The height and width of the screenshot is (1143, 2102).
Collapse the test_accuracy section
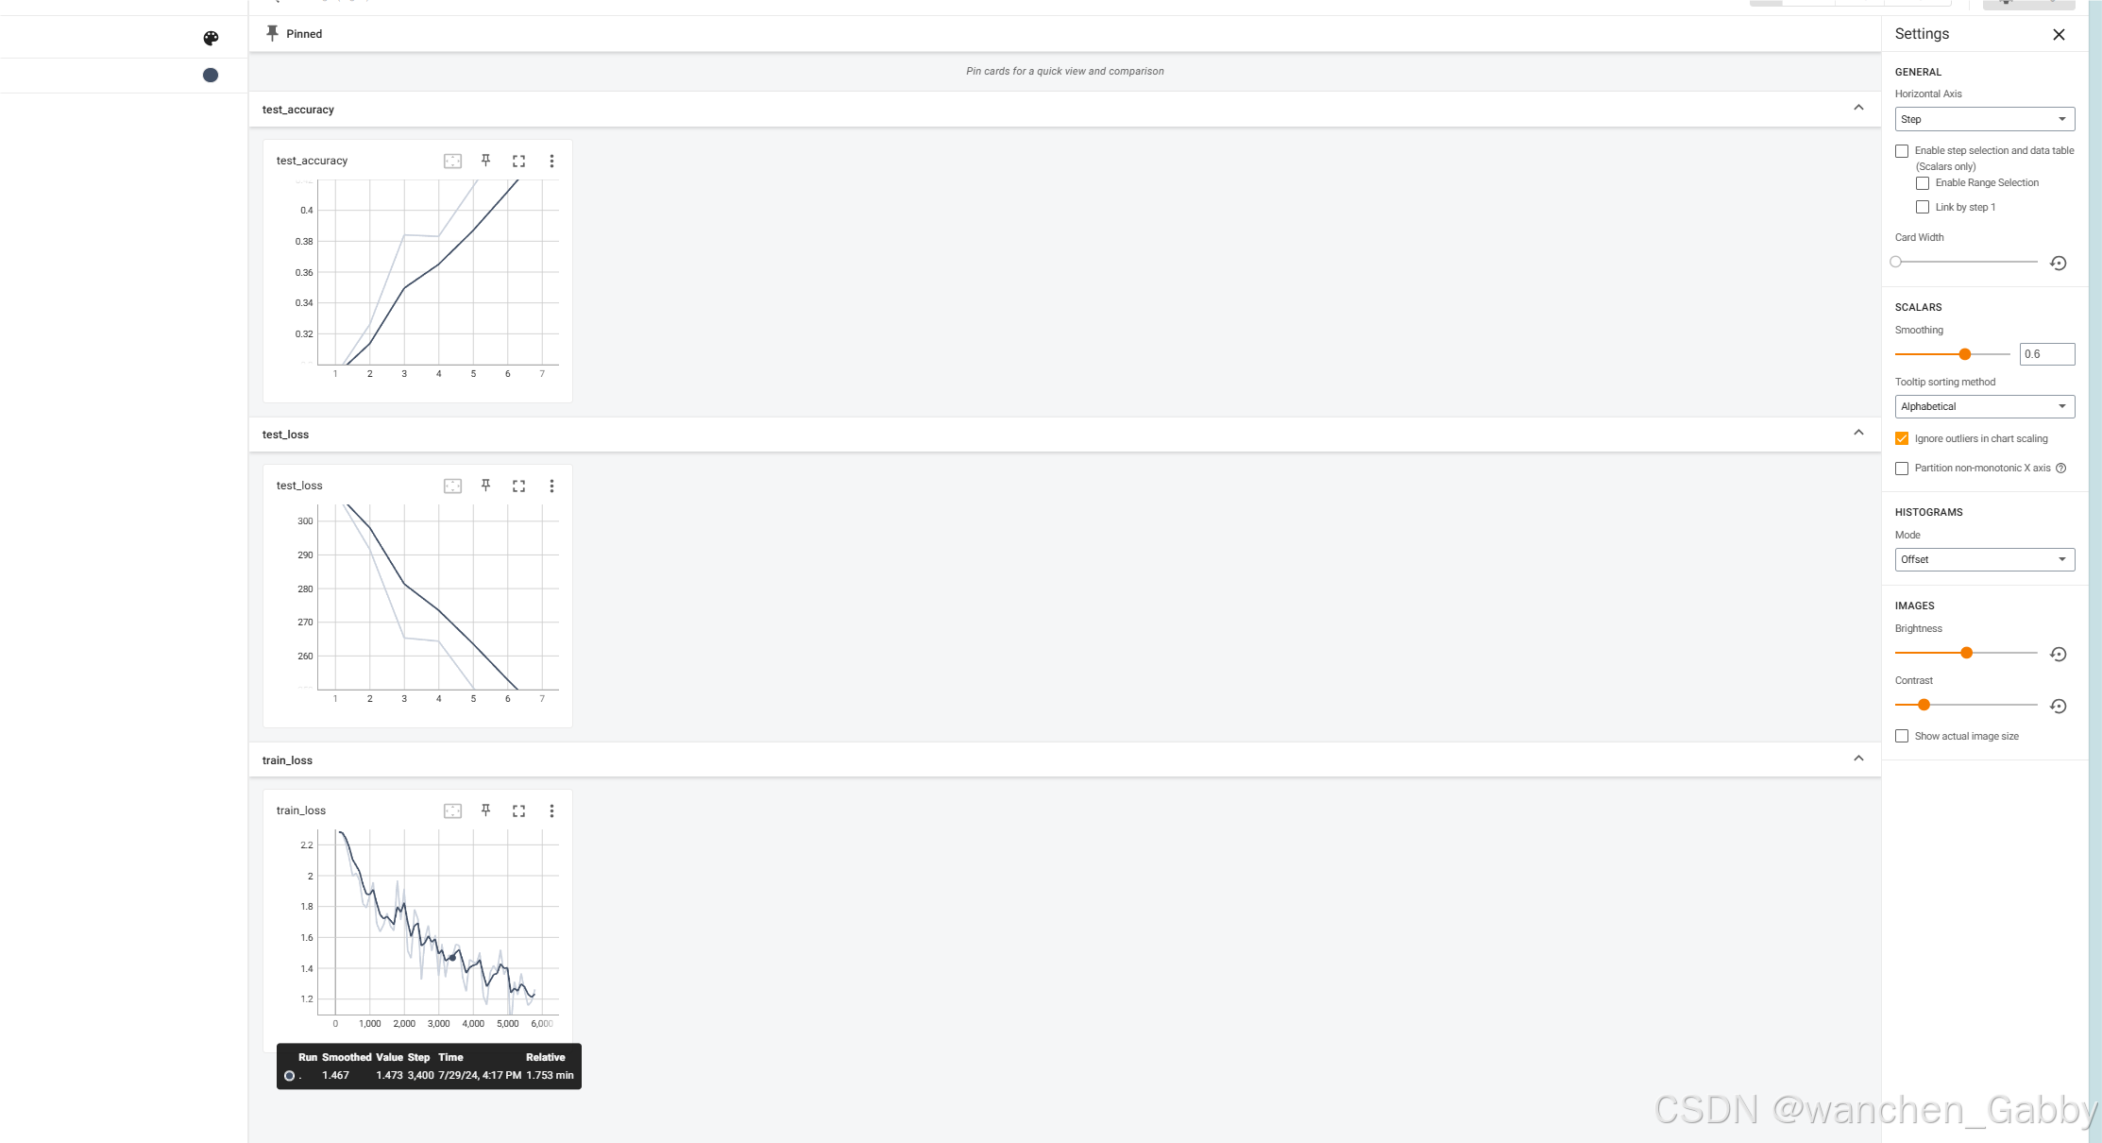click(x=1860, y=109)
